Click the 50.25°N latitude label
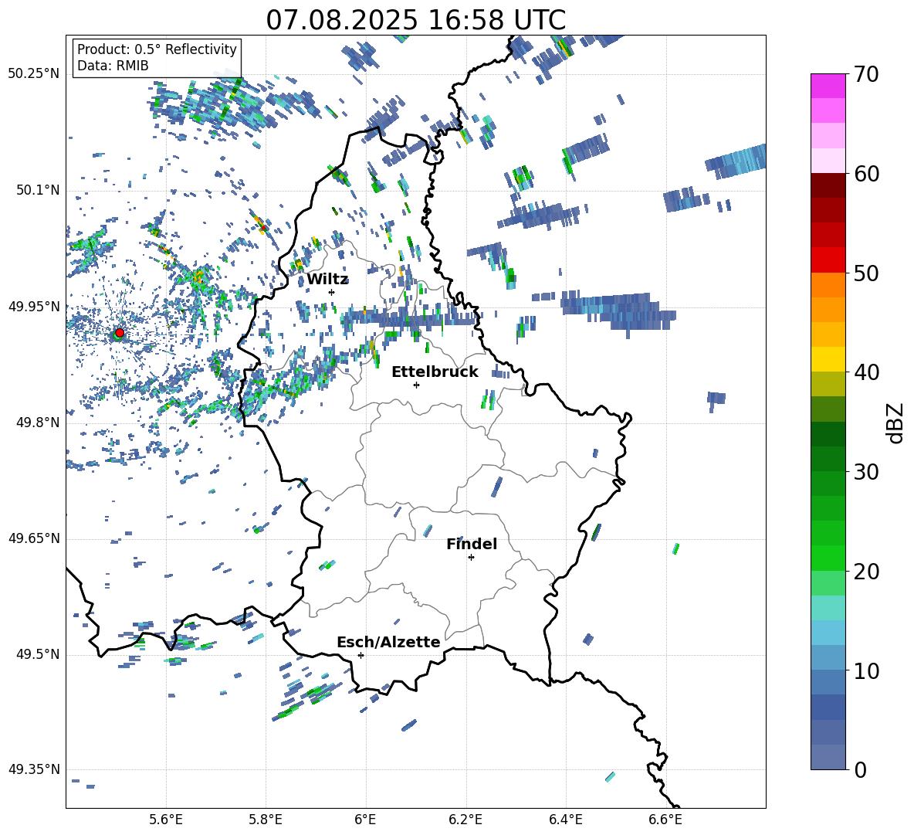 click(34, 73)
